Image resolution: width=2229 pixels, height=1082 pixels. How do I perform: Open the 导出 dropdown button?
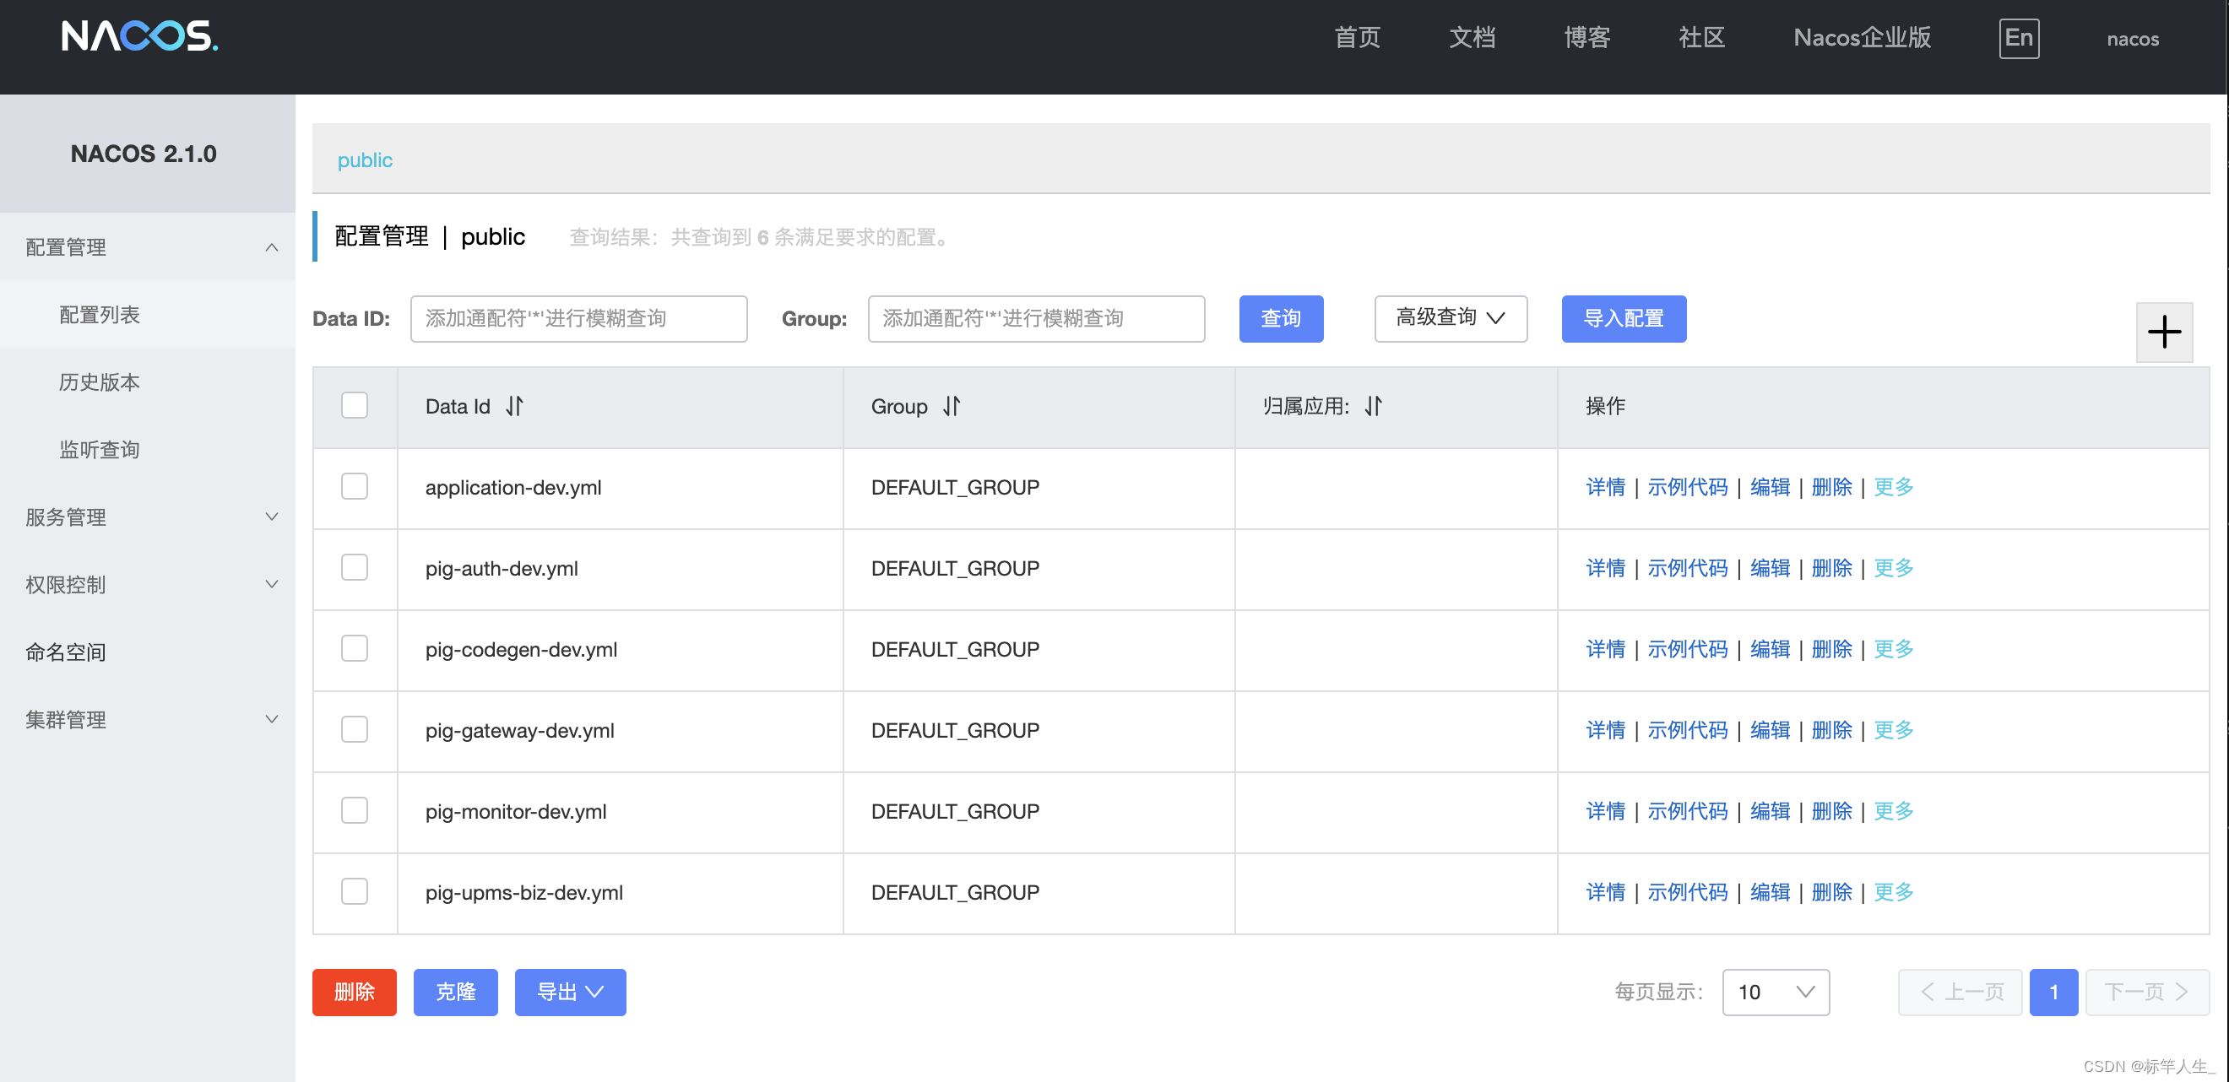(570, 992)
